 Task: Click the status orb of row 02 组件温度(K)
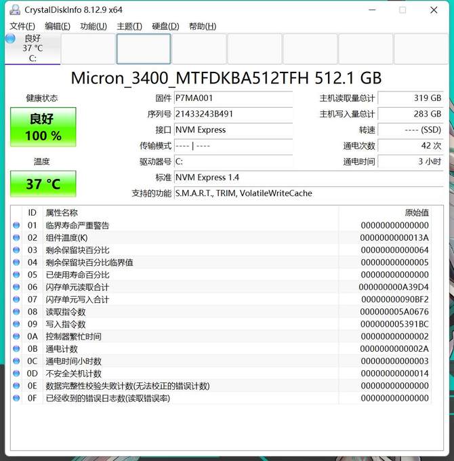[16, 237]
